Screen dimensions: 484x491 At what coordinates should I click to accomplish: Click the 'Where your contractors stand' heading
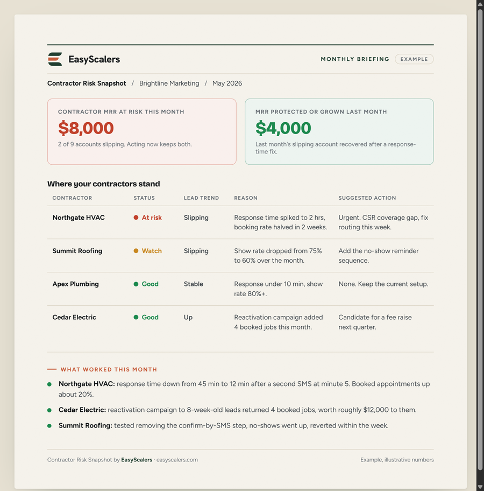(104, 184)
